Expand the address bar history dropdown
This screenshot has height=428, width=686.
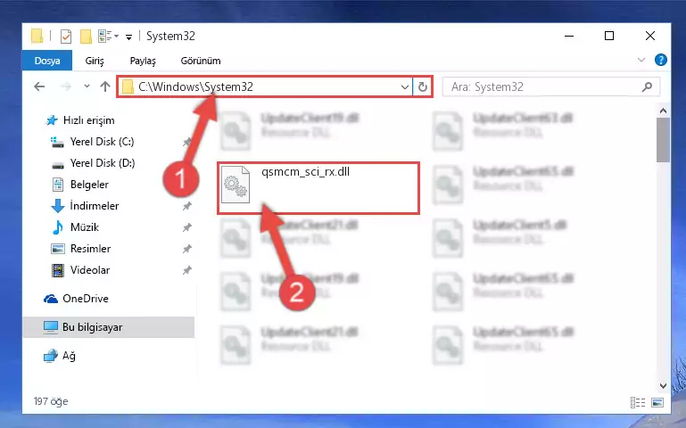[x=405, y=87]
